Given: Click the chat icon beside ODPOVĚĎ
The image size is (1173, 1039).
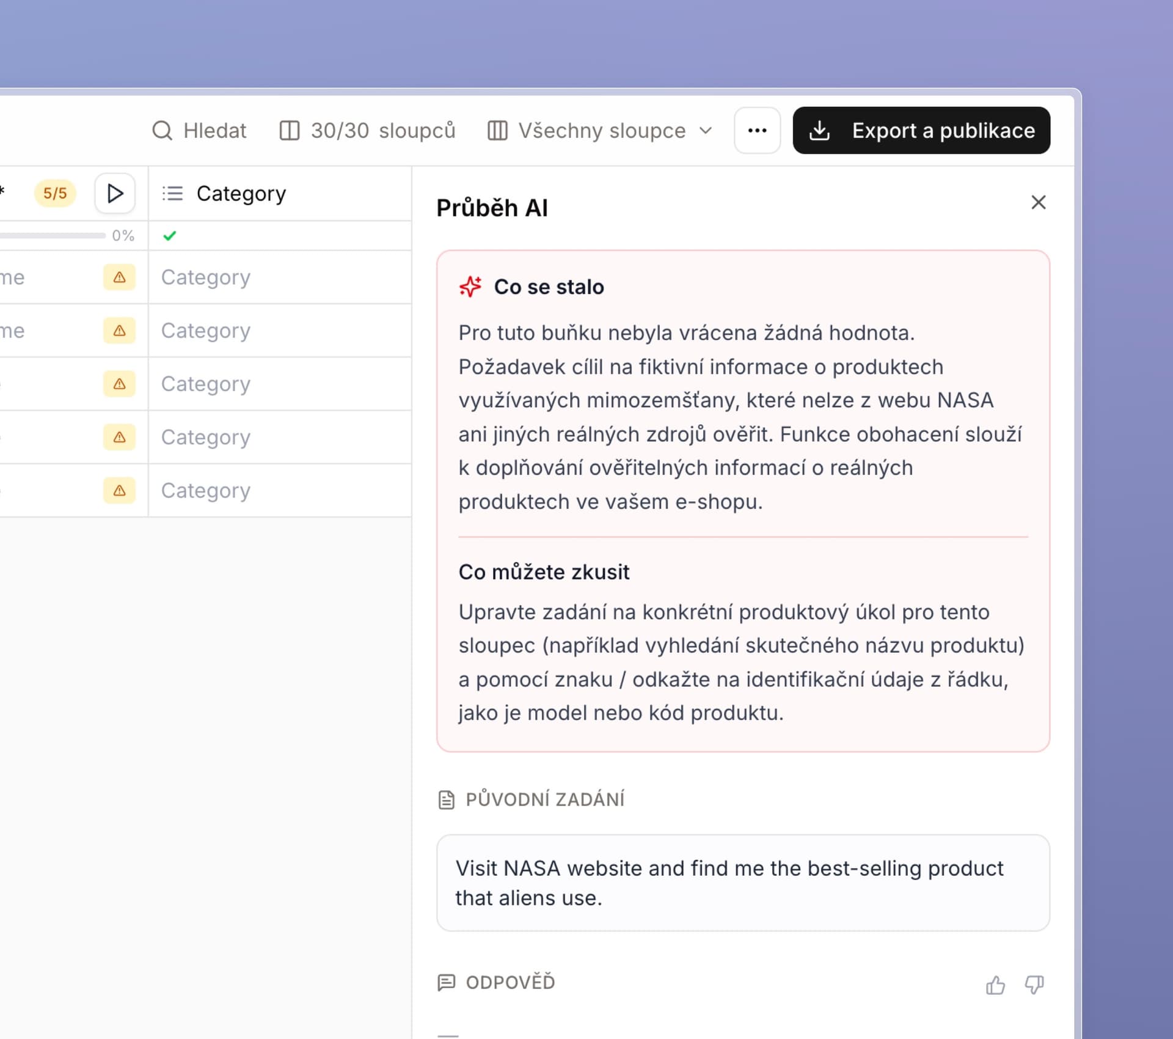Looking at the screenshot, I should 447,982.
